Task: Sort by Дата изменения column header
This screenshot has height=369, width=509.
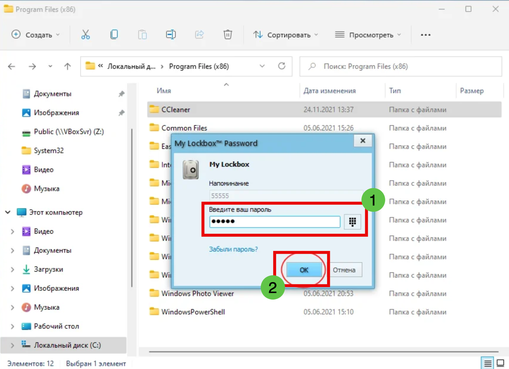Action: click(x=330, y=91)
